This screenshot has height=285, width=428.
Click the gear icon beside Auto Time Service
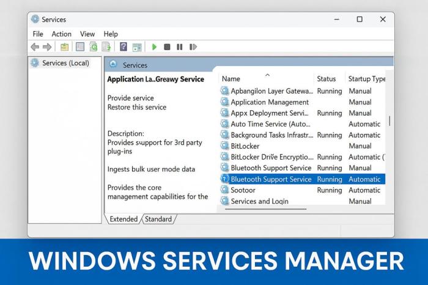pyautogui.click(x=224, y=124)
